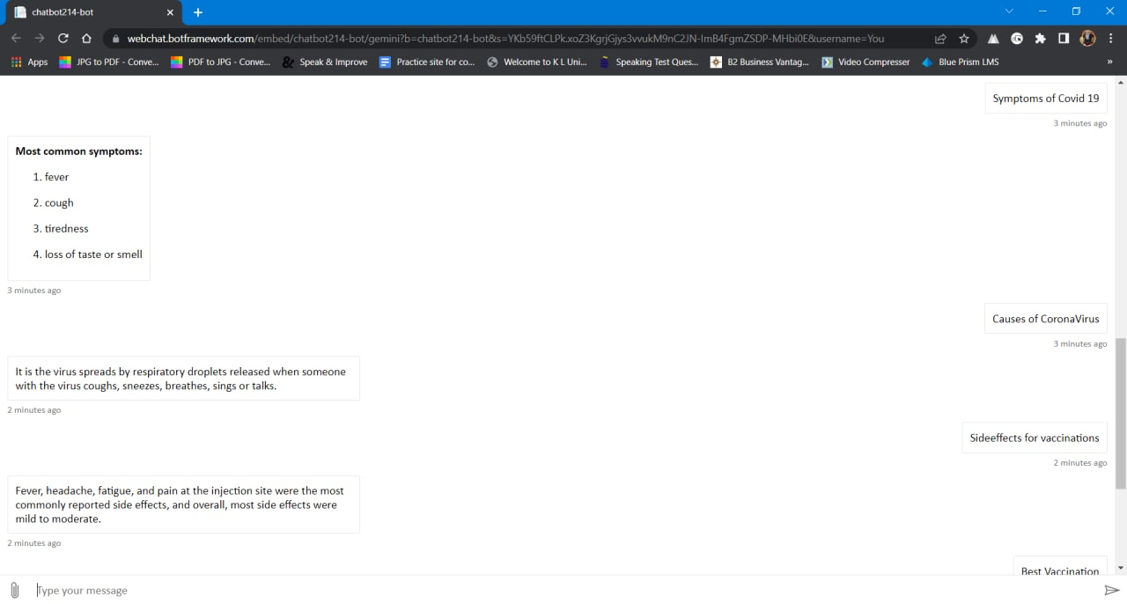
Task: Click the browser forward arrow
Action: click(x=39, y=39)
